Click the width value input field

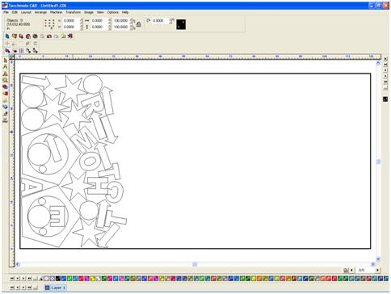coord(99,20)
